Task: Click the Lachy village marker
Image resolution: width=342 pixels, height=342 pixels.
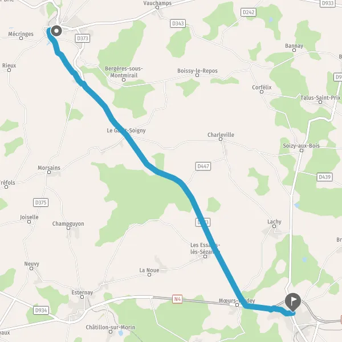Action: pyautogui.click(x=274, y=226)
